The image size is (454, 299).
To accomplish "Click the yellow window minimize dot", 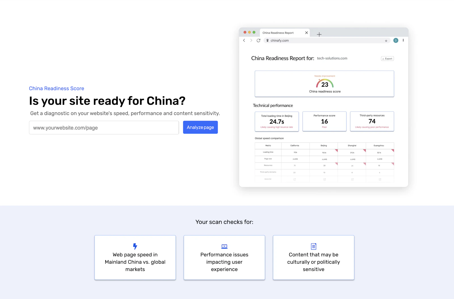I will tap(249, 32).
